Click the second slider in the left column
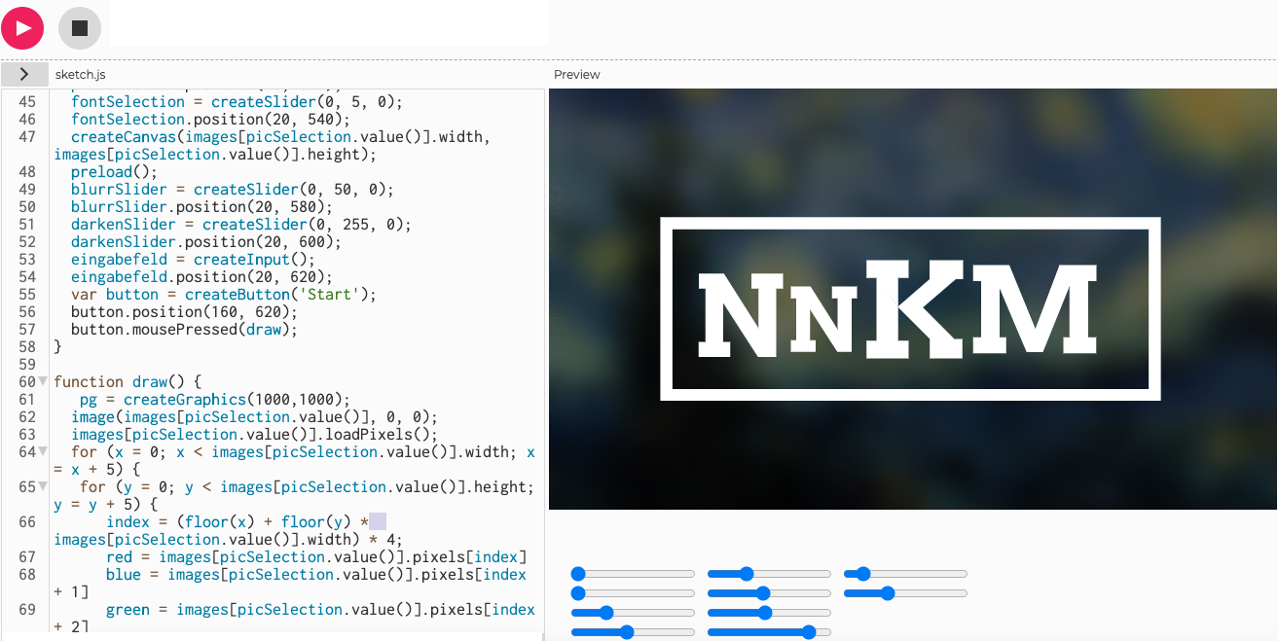Image resolution: width=1278 pixels, height=641 pixels. 633,593
